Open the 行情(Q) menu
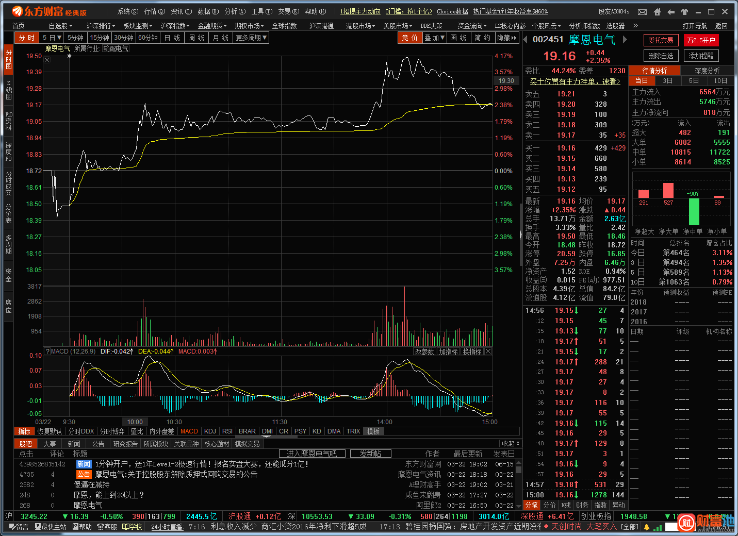Viewport: 738px width, 536px height. tap(155, 11)
